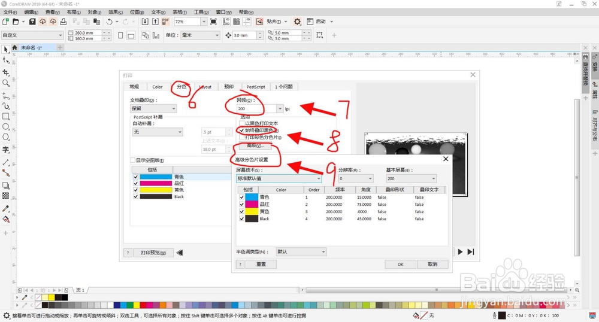Select the Pick arrow tool

point(6,49)
